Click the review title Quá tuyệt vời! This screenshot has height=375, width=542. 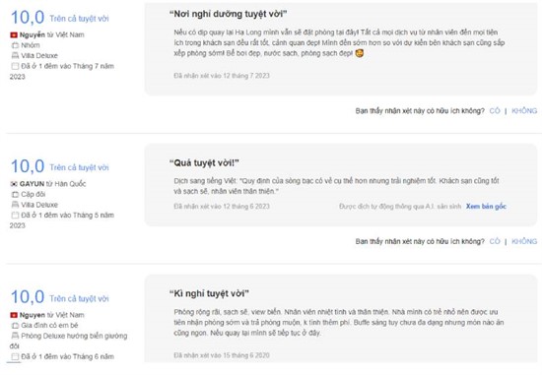tap(204, 162)
